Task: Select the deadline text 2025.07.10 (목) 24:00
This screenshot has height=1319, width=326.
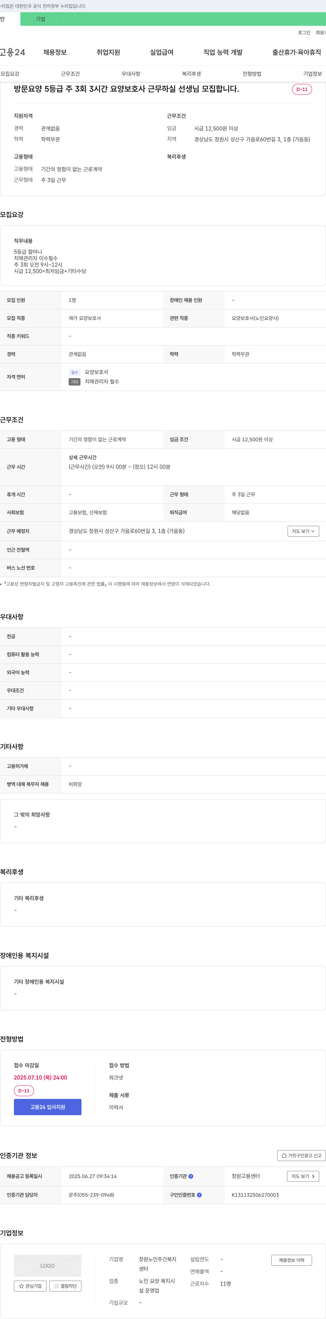Action: (x=40, y=1077)
